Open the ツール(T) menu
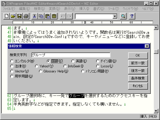Screen dimensions: 160x120 [x=114, y=9]
